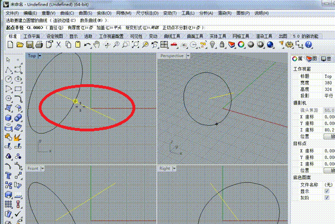This screenshot has width=335, height=224.
Task: Open a file with the folder icon
Action: pyautogui.click(x=20, y=45)
